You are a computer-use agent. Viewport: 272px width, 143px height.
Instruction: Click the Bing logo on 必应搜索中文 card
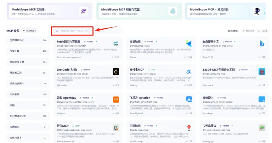point(262,43)
